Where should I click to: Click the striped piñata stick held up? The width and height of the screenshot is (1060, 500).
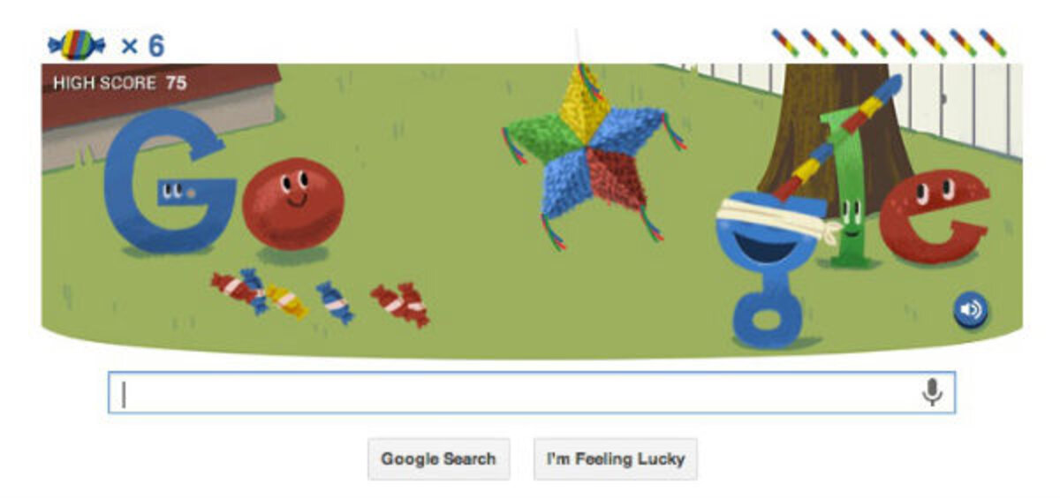837,137
